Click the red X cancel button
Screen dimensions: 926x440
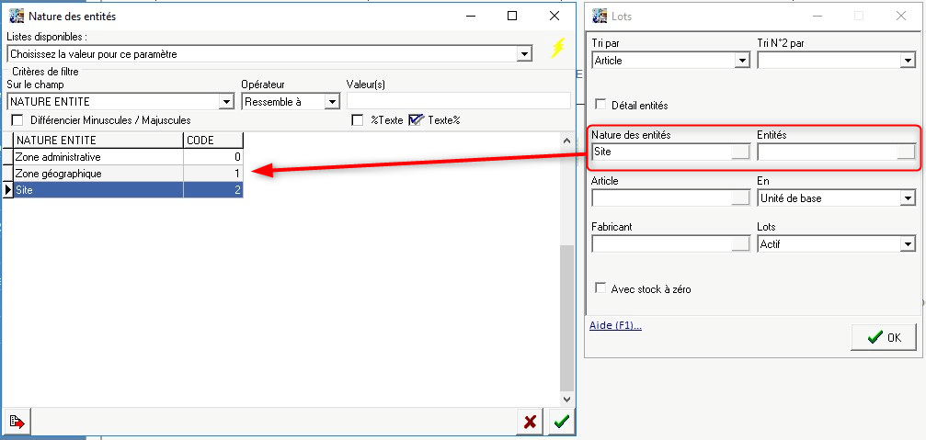(x=531, y=422)
